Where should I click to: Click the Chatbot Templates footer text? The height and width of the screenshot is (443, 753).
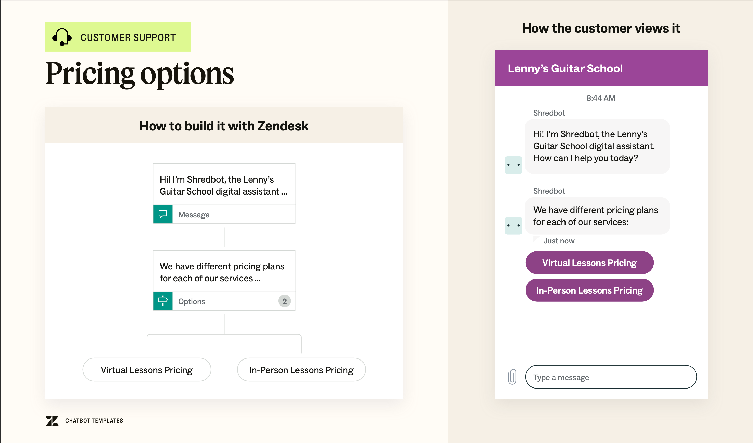[94, 421]
